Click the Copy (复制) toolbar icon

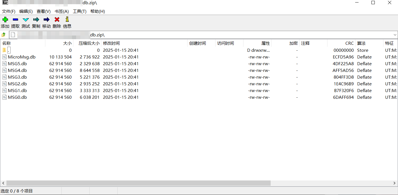[36, 20]
